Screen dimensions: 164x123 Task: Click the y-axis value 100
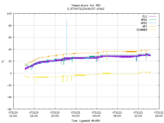(9, 14)
